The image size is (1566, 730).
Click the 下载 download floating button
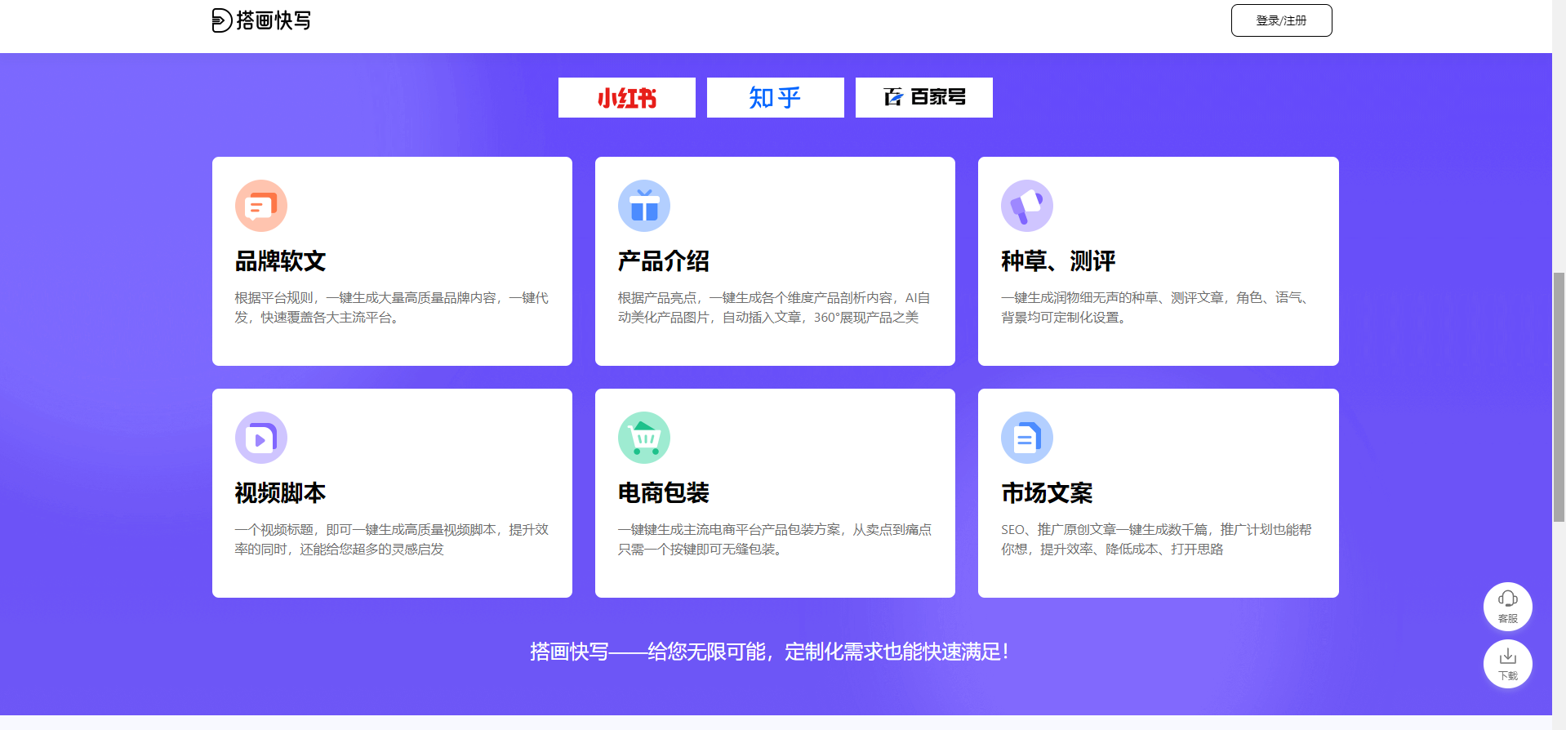tap(1507, 663)
